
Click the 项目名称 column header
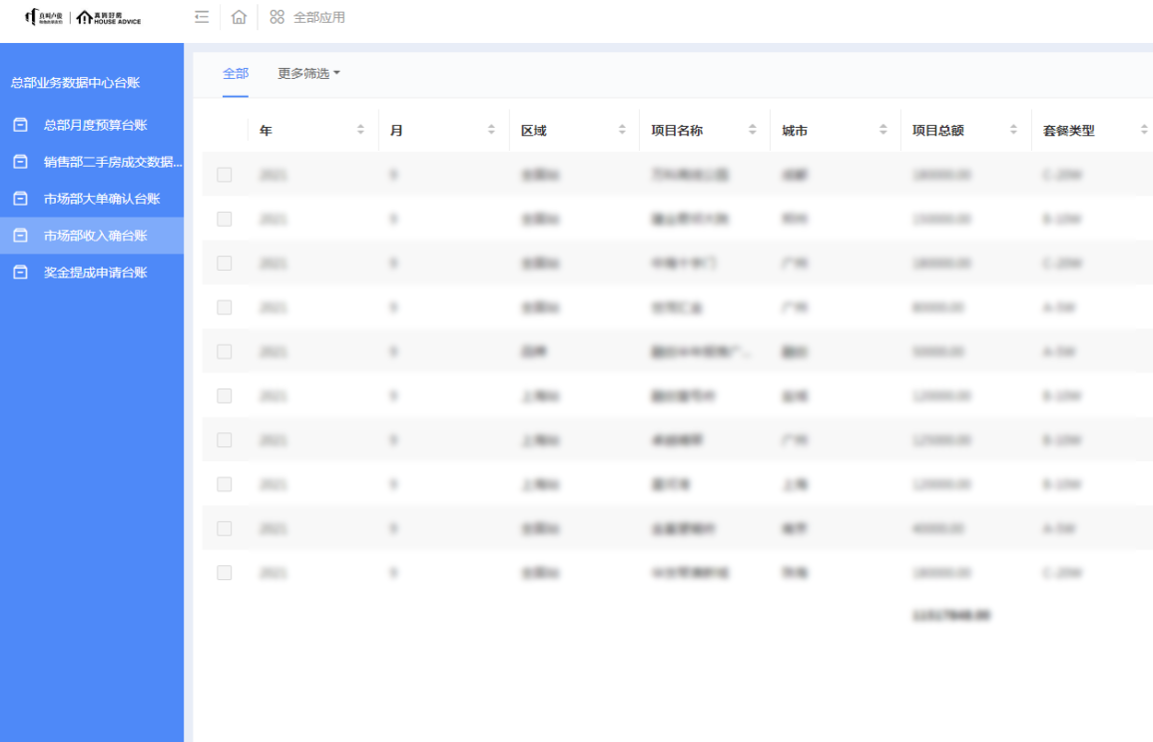[x=677, y=130]
